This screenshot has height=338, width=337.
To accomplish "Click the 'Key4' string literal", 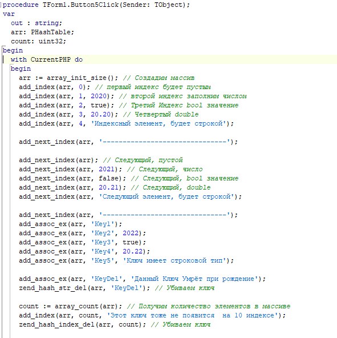I will (103, 251).
